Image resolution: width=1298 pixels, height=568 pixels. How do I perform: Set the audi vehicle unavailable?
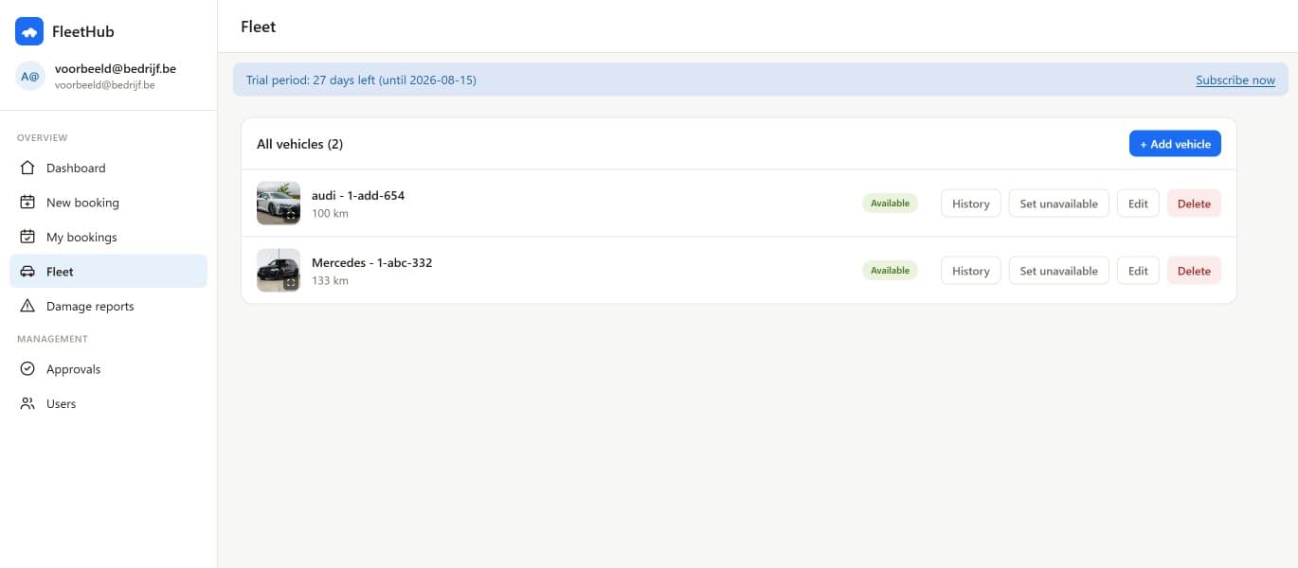(x=1058, y=204)
